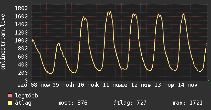Click the red legtöbb legend color swatch
Image resolution: width=211 pixels, height=110 pixels.
10,96
